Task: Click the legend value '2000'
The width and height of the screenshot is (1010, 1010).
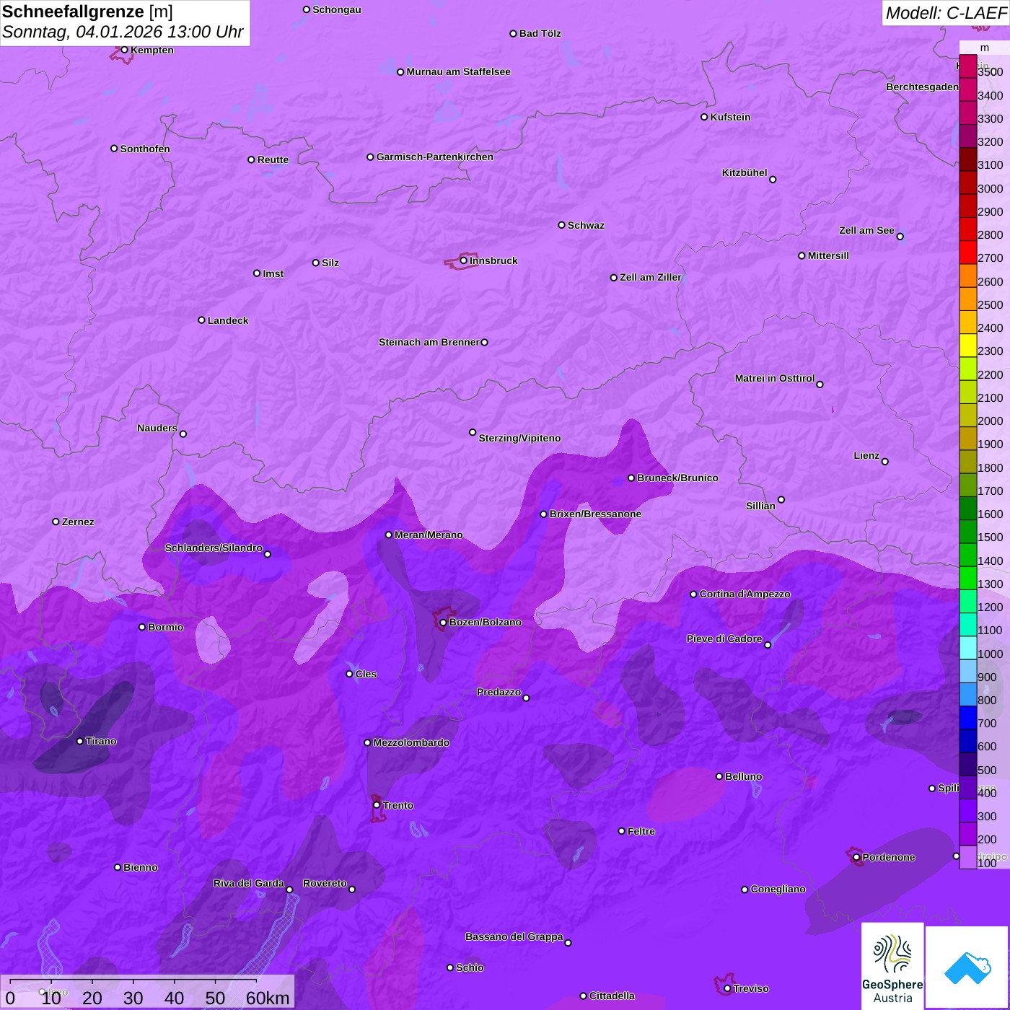Action: click(991, 421)
